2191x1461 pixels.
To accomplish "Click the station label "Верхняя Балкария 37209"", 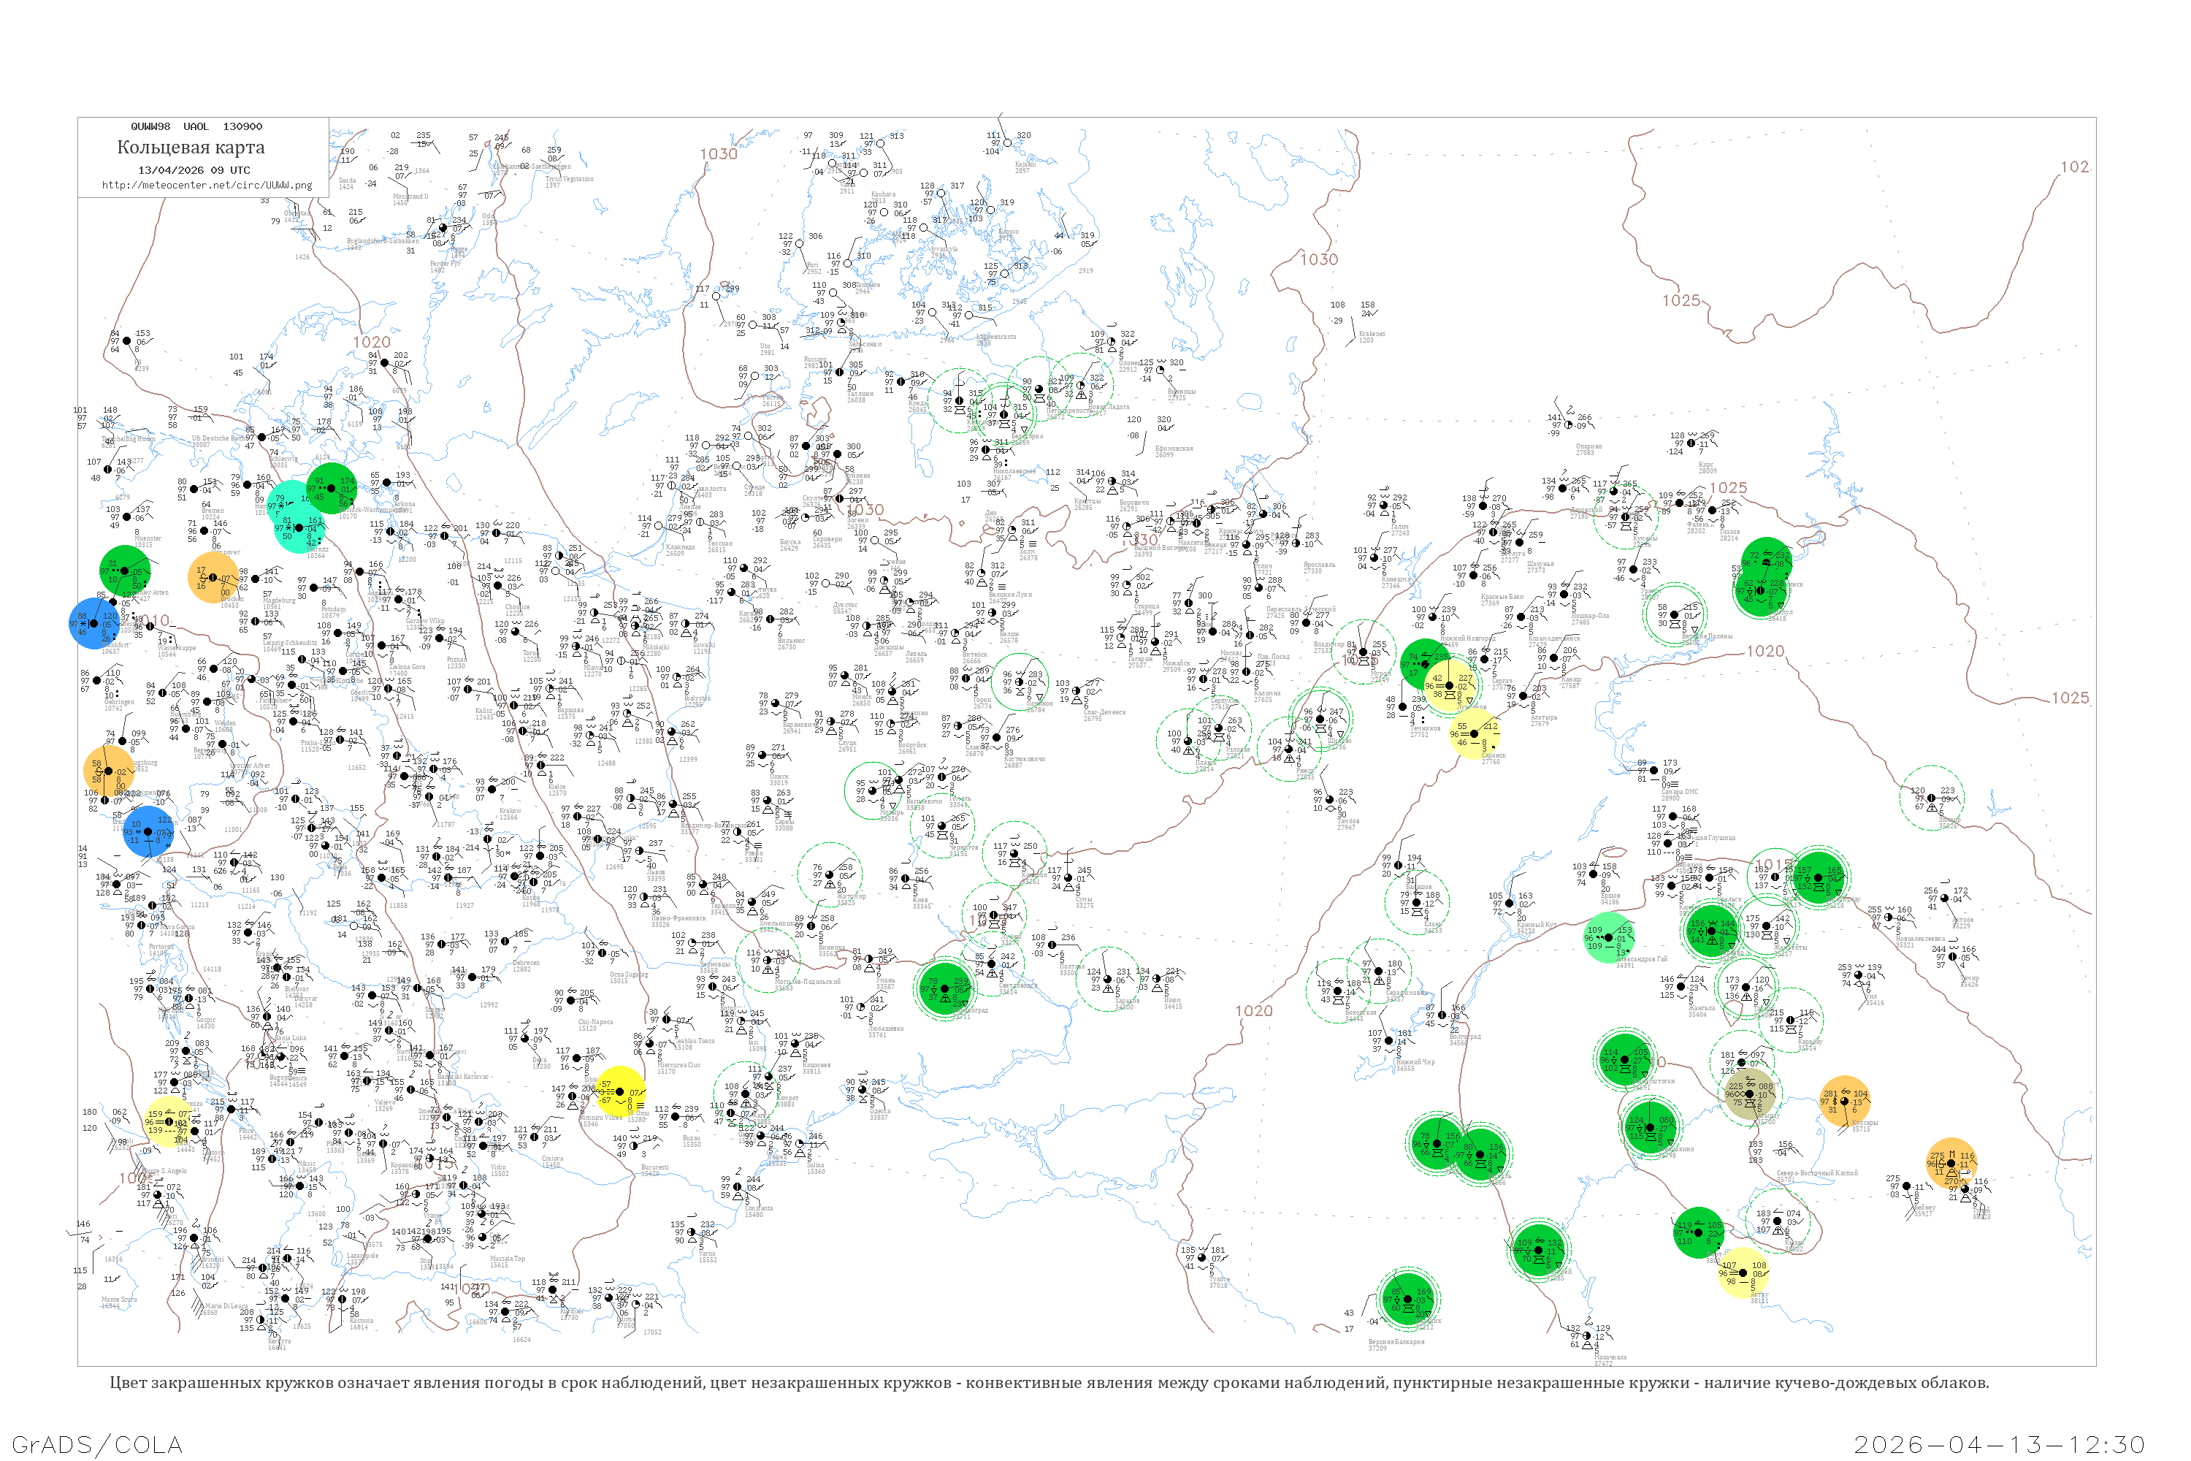I will (x=1396, y=1345).
